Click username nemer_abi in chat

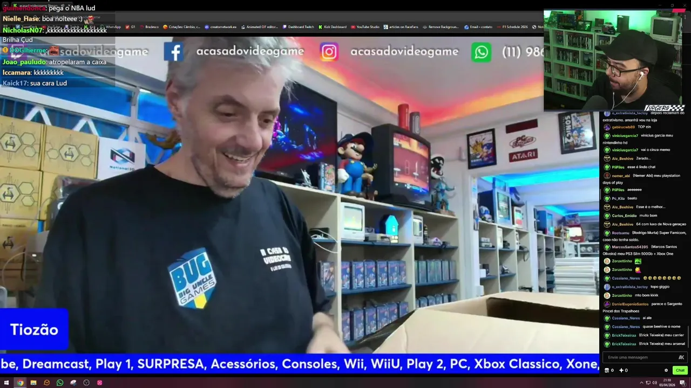point(621,176)
